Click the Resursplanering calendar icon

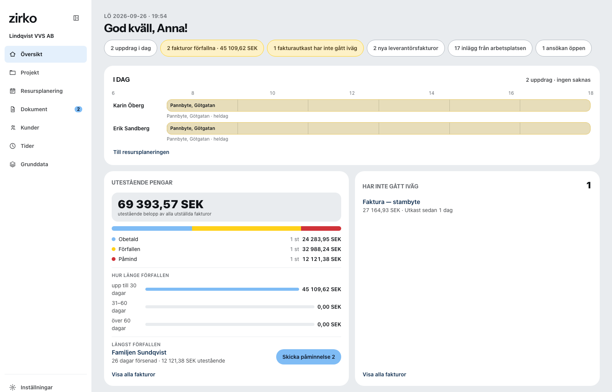click(x=13, y=91)
